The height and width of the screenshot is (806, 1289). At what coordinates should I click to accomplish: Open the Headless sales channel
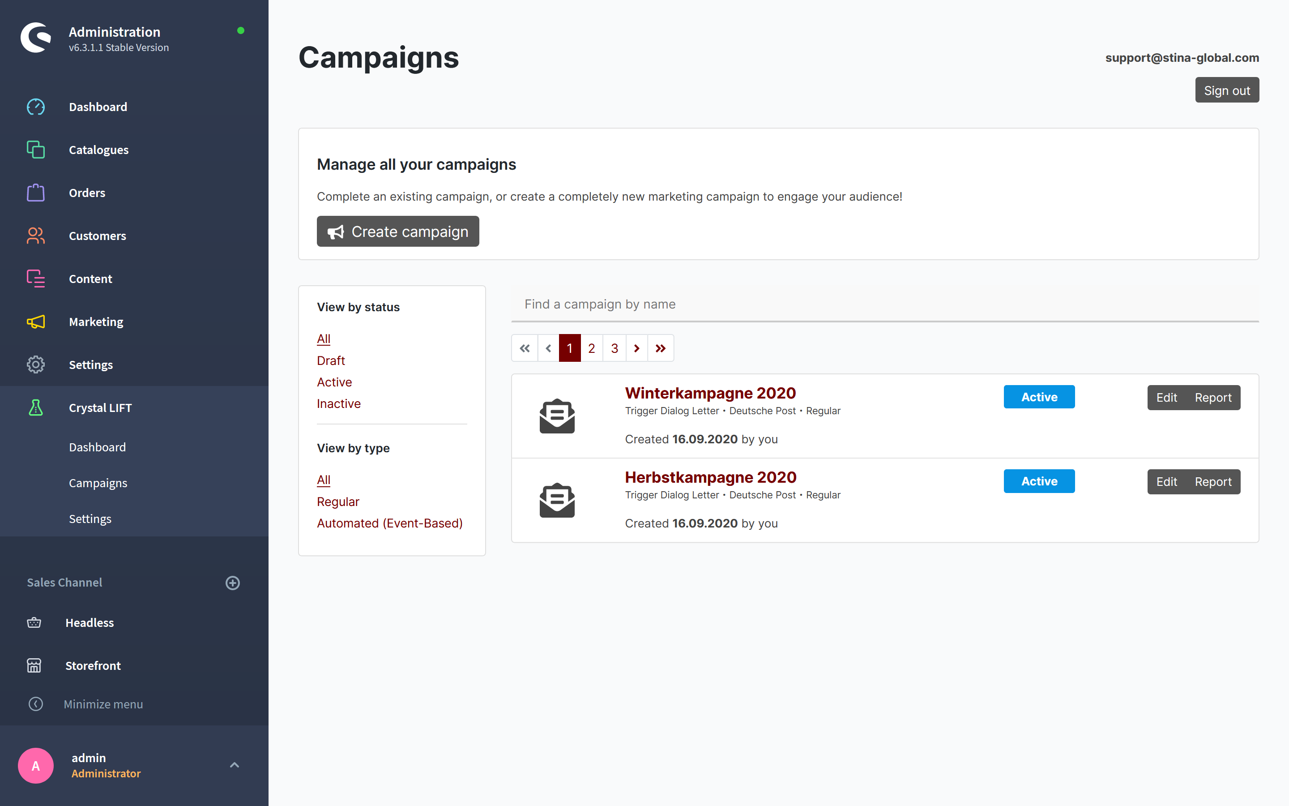click(x=90, y=622)
